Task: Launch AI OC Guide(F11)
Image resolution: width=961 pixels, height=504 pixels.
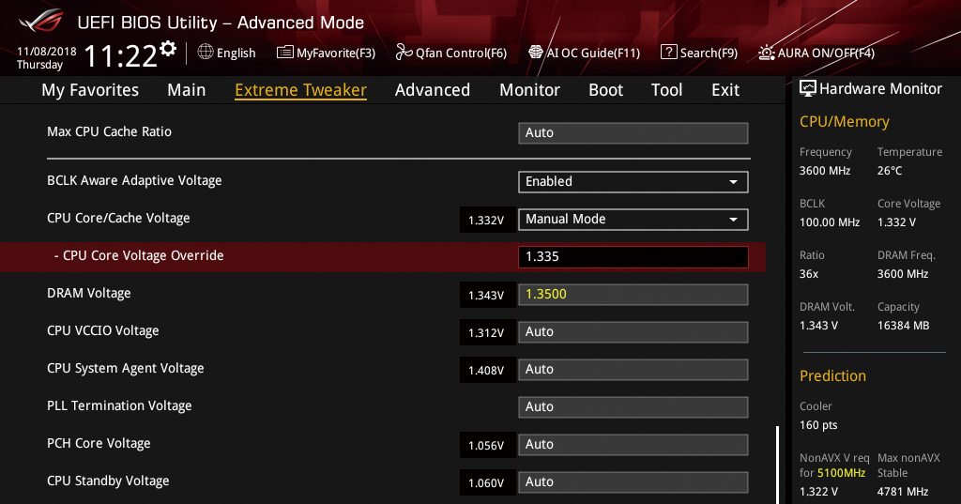Action: click(593, 53)
